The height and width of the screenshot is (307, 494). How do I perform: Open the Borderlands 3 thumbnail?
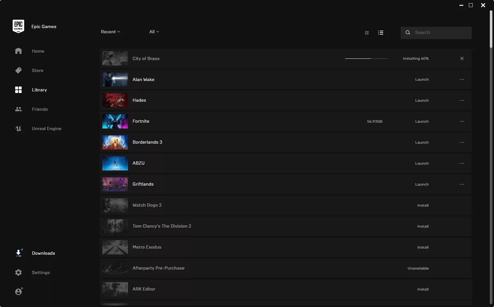click(x=115, y=142)
